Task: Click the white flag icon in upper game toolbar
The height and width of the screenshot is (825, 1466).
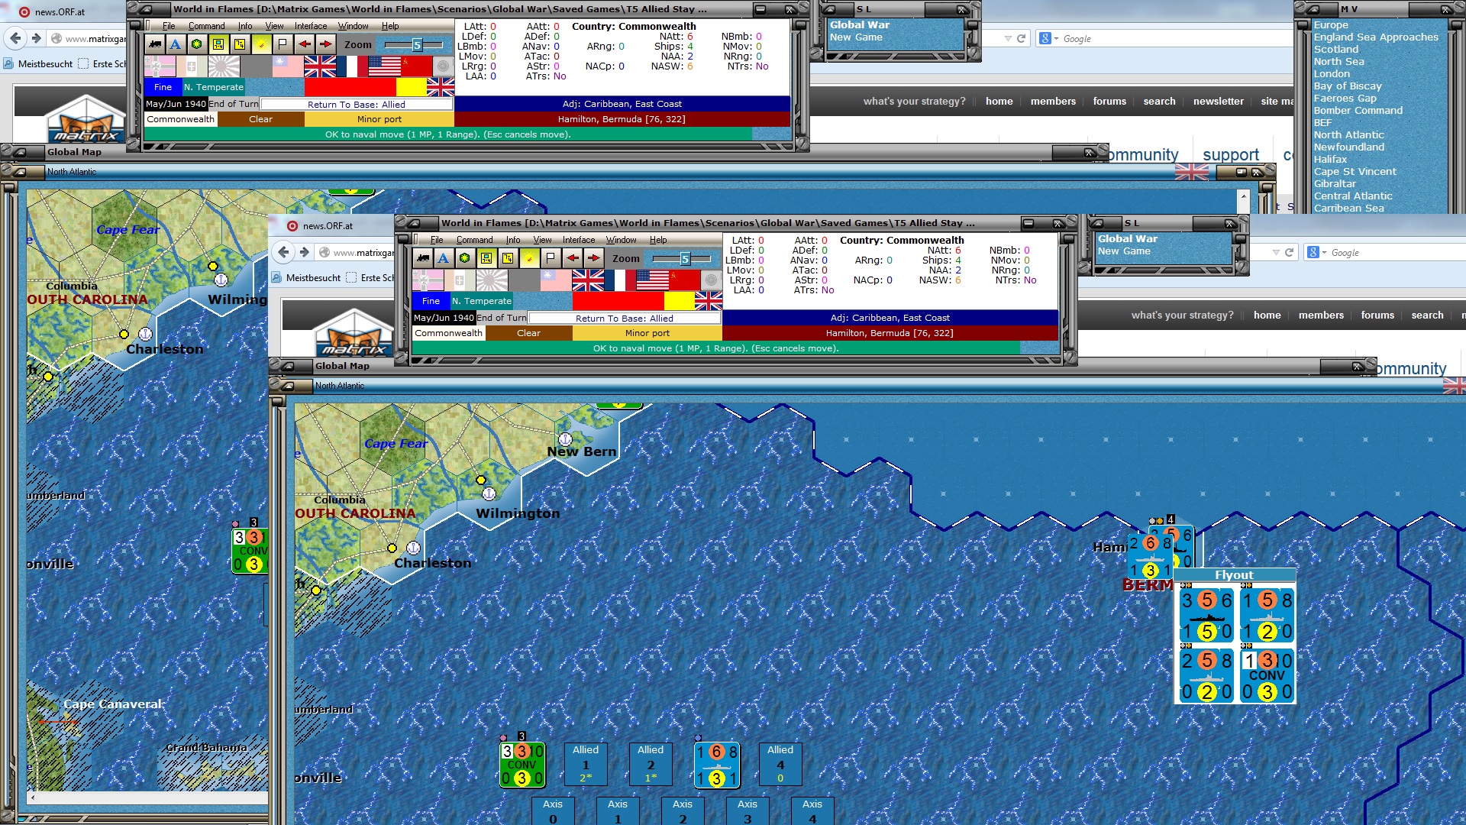Action: click(283, 44)
